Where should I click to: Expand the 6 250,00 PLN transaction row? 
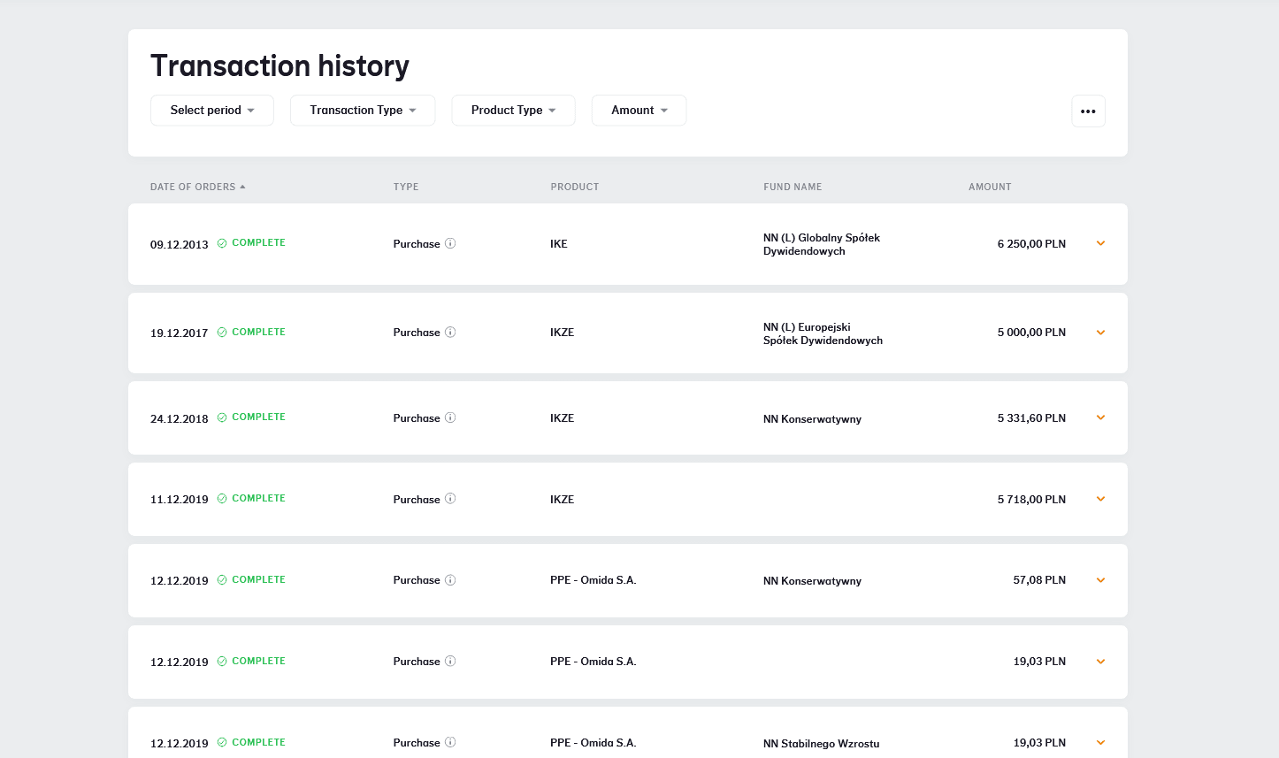[x=1100, y=243]
